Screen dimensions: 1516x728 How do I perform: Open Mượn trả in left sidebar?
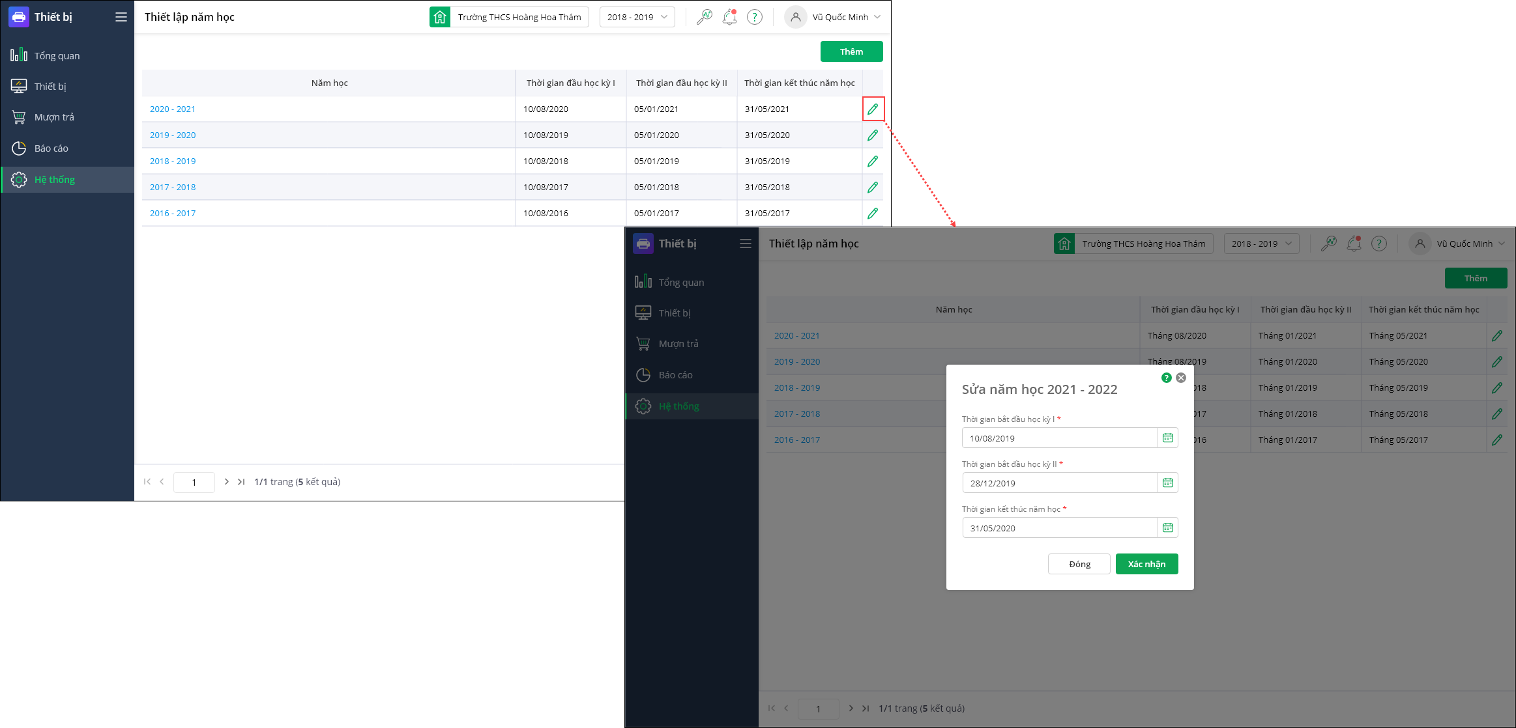[x=54, y=117]
